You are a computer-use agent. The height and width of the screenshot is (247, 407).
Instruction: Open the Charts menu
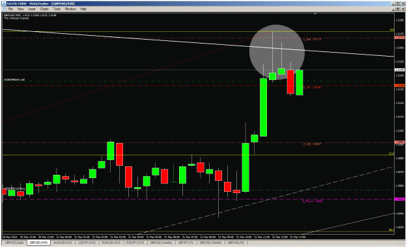tap(44, 9)
